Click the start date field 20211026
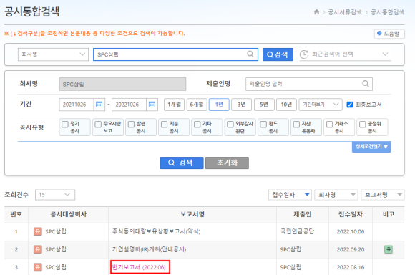The image size is (415, 275). [77, 105]
